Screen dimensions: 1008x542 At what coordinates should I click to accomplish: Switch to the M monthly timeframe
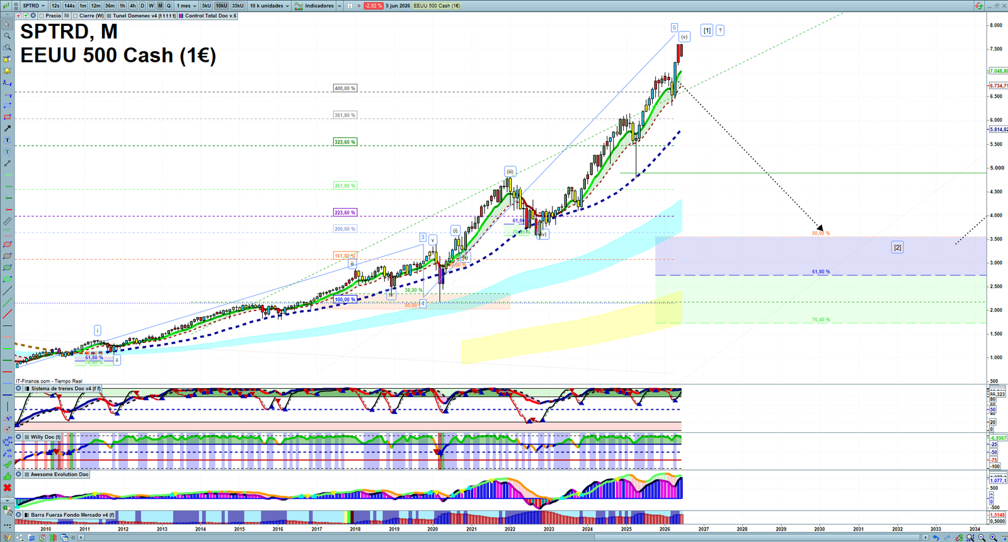click(160, 6)
